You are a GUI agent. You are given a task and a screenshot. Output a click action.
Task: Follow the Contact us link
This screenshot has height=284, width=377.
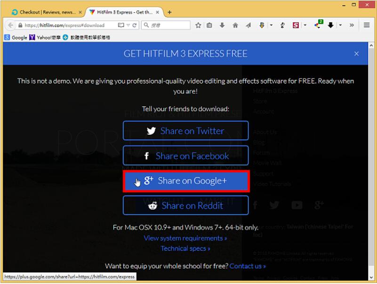pyautogui.click(x=248, y=266)
